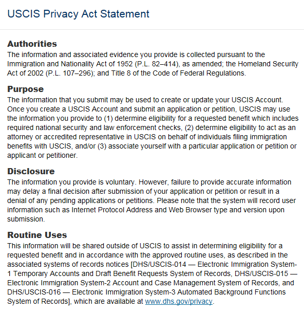Image resolution: width=304 pixels, height=312 pixels.
Task: Click the 'DHS/USCIS-014' reference text
Action: click(x=160, y=264)
